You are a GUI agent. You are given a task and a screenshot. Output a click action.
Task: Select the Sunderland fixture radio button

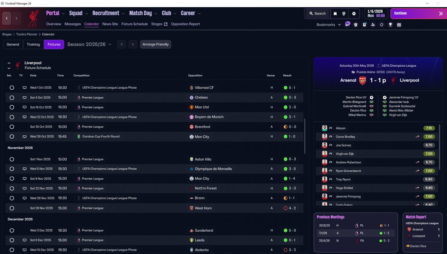(12, 231)
